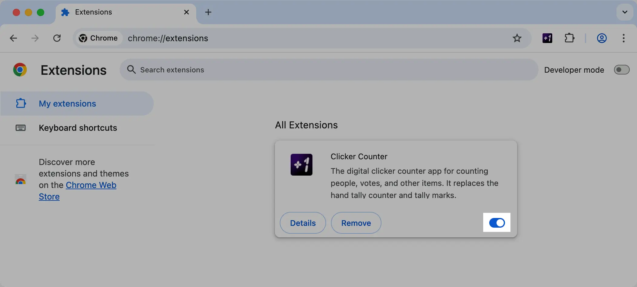Open Details for Clicker Counter
637x287 pixels.
click(303, 223)
